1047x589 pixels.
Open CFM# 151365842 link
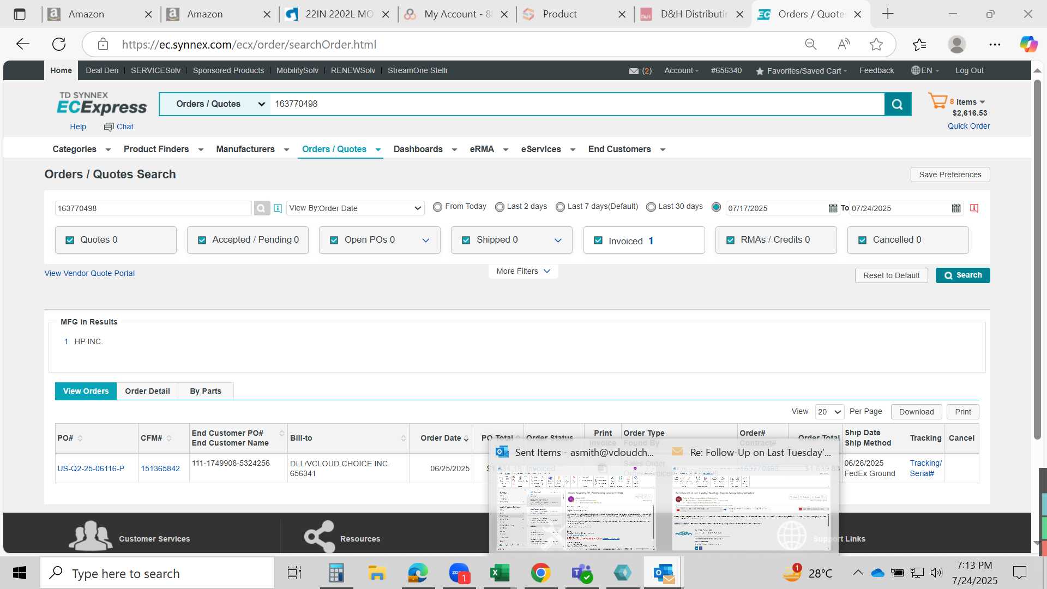(160, 468)
